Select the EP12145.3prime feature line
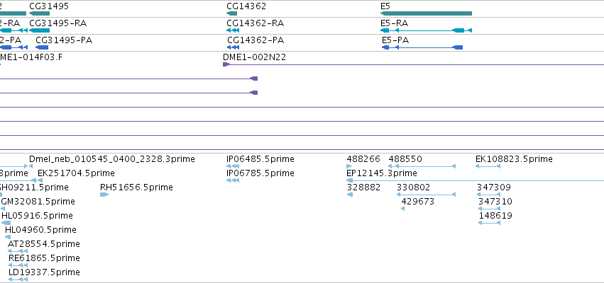The image size is (604, 283). [476, 180]
